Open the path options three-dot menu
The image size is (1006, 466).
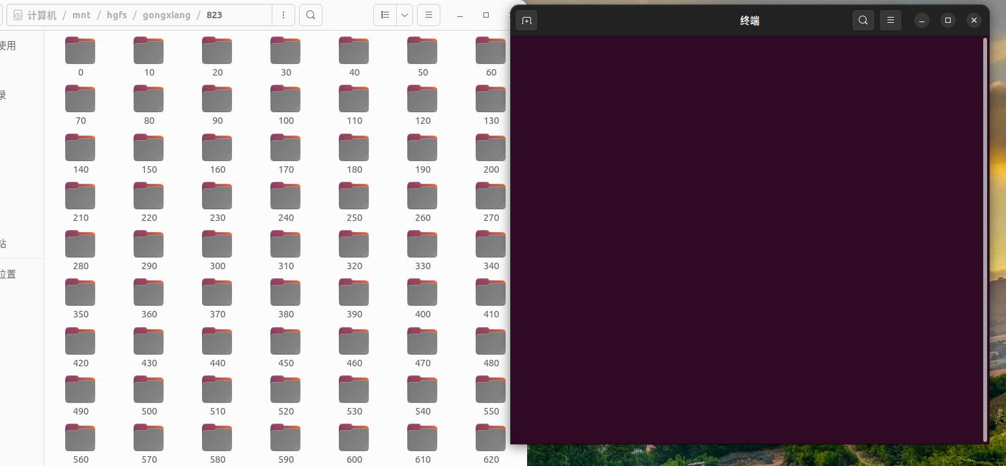tap(283, 15)
